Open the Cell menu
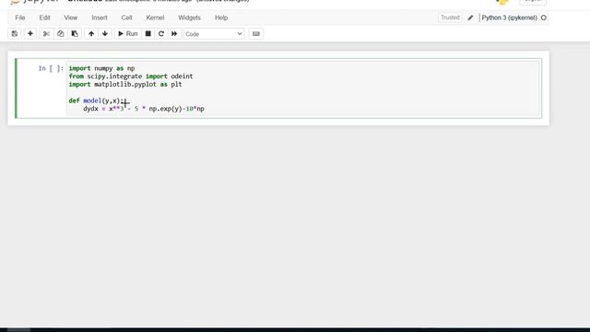590x332 pixels. pyautogui.click(x=126, y=18)
